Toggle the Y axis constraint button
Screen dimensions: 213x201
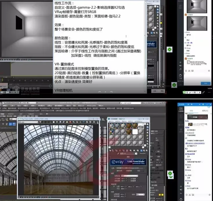(3, 124)
